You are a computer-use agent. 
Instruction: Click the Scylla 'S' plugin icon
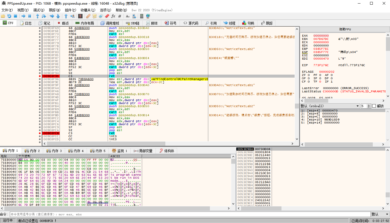80,16
